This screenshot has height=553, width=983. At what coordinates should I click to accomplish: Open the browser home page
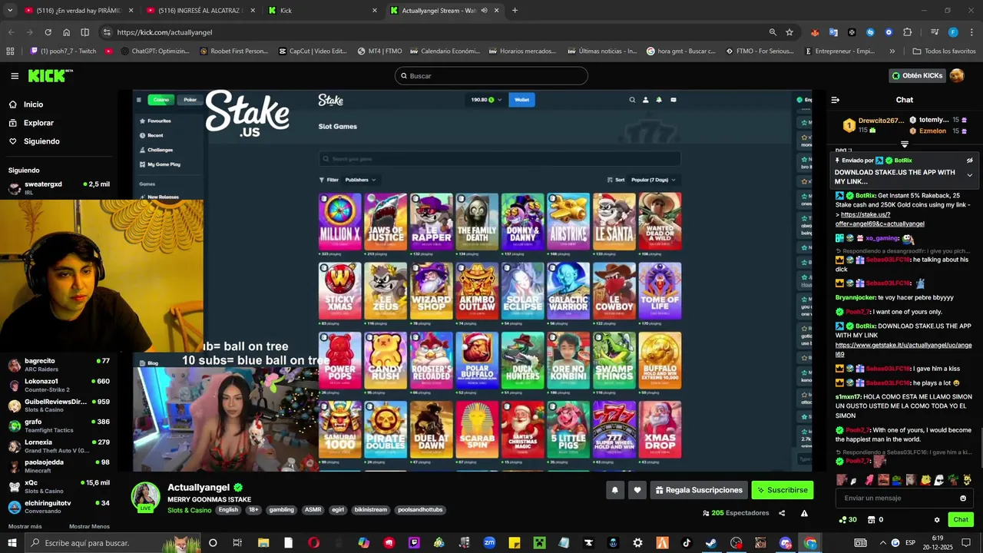66,32
